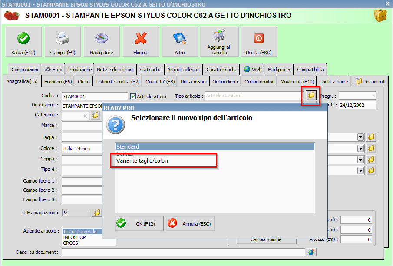The image size is (393, 266).
Task: Click the folder icon next to Tipo articolo
Action: click(311, 96)
